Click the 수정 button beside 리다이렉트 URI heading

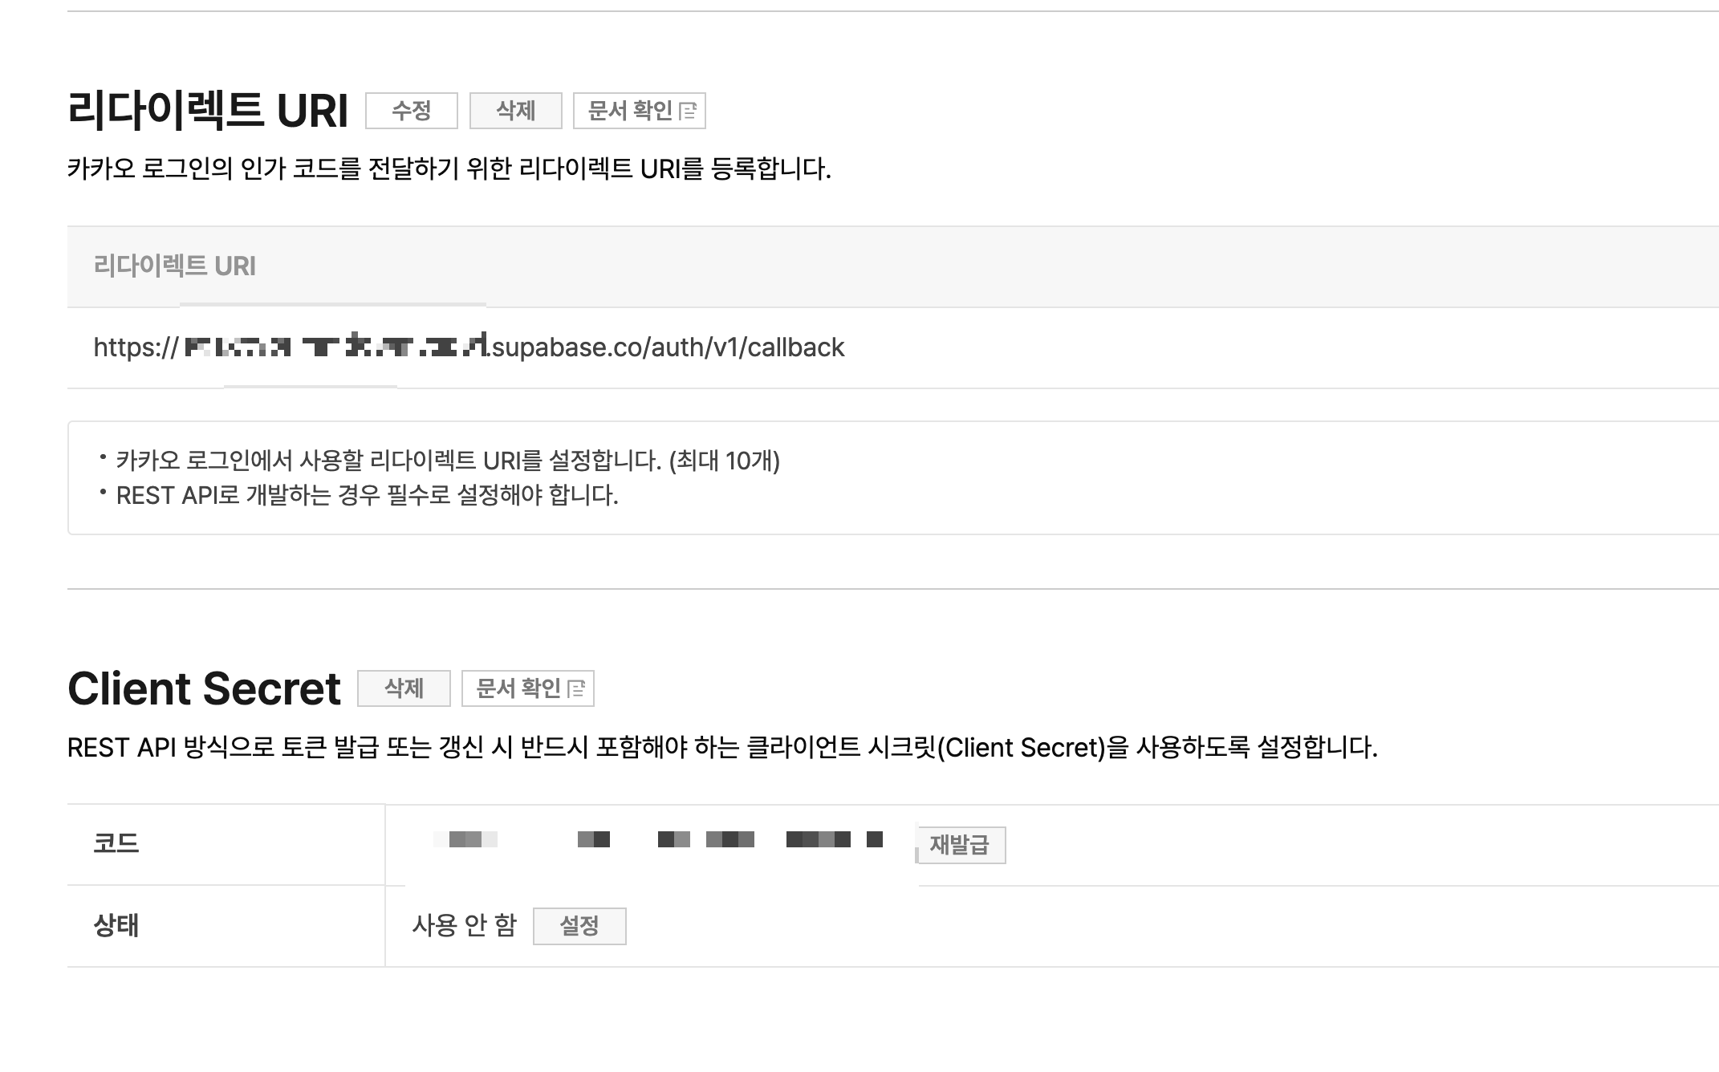point(411,111)
